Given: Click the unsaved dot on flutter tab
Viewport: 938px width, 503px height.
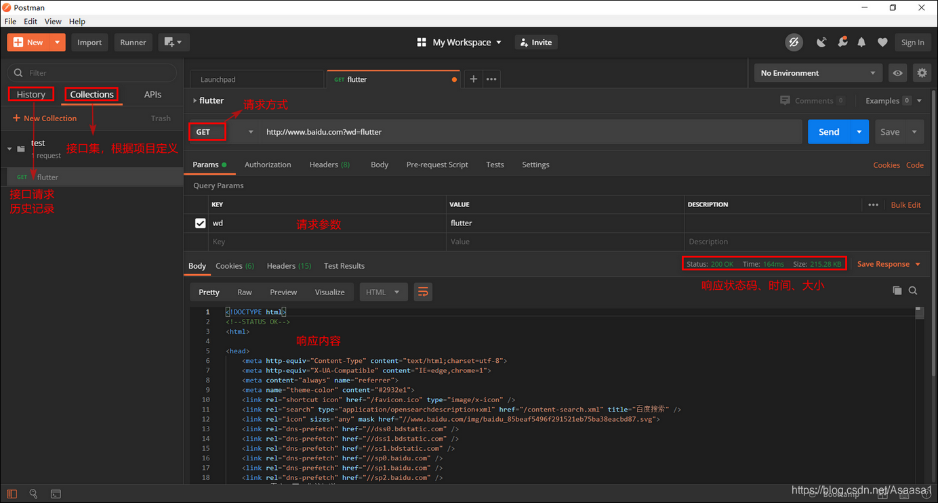Looking at the screenshot, I should [x=454, y=79].
